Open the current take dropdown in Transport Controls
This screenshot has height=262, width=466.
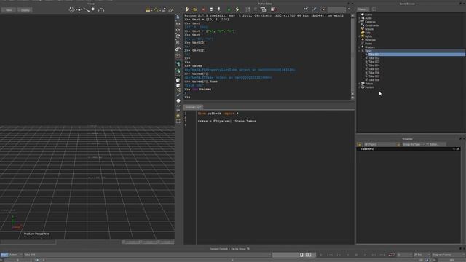pyautogui.click(x=147, y=255)
